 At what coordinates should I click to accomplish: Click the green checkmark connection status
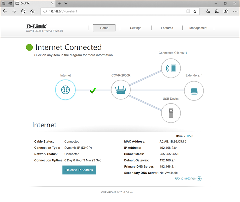click(93, 90)
